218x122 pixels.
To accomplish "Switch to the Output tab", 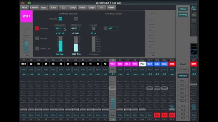I will [x=92, y=7].
